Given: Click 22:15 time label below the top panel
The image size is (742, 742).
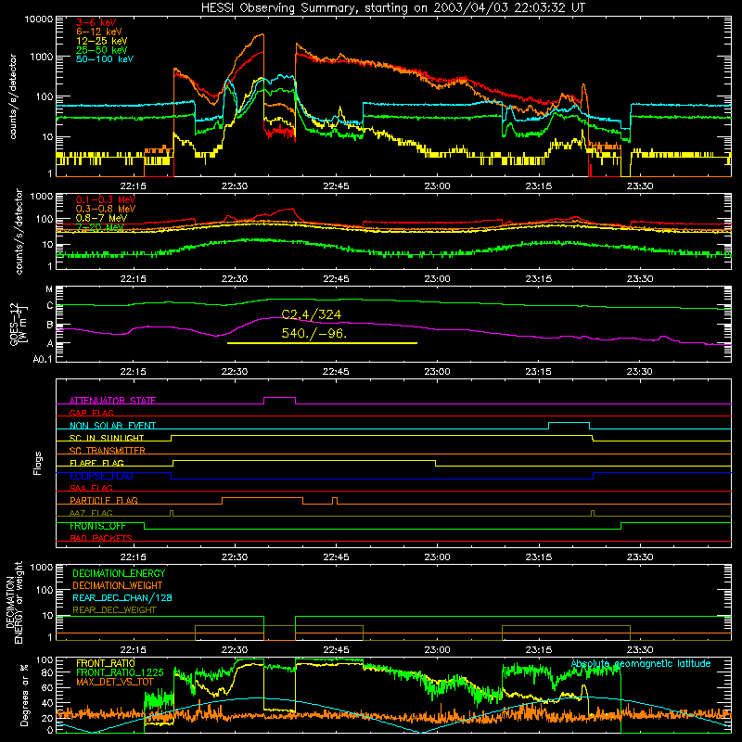Looking at the screenshot, I should click(133, 186).
